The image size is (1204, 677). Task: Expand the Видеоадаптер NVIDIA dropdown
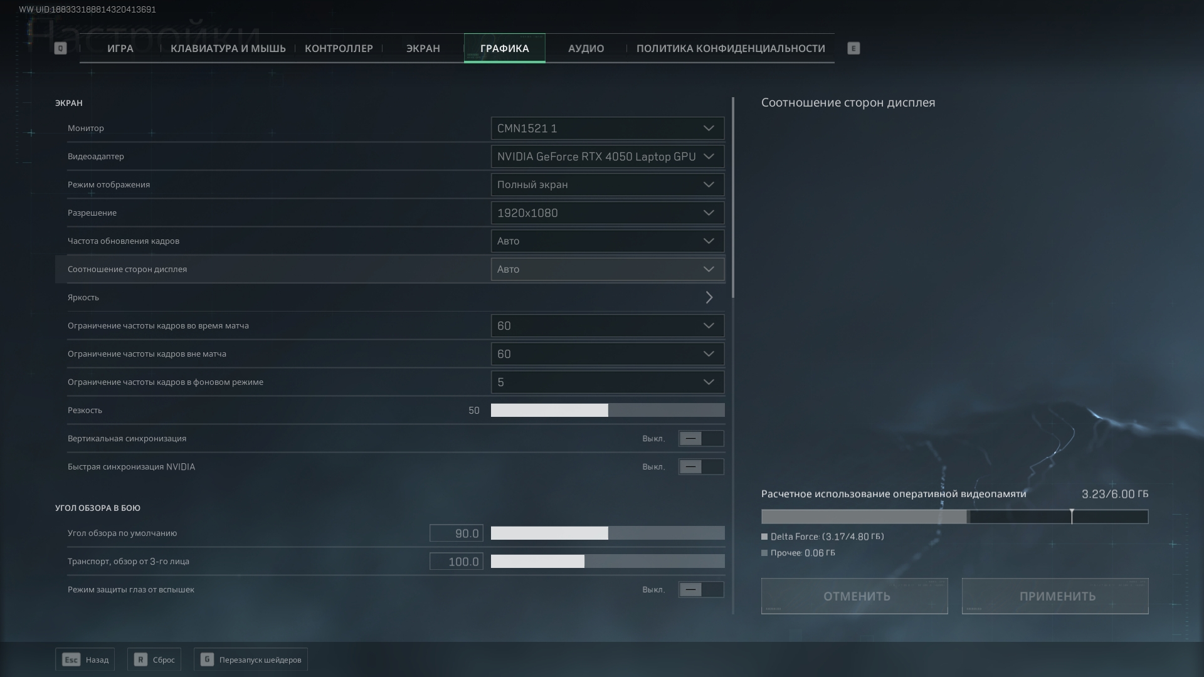(x=607, y=157)
